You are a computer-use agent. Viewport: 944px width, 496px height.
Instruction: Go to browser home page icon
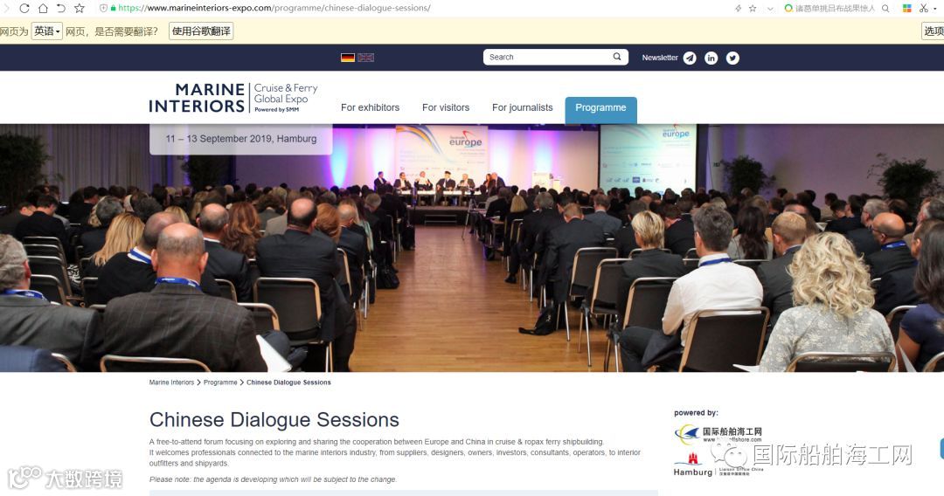pyautogui.click(x=43, y=9)
